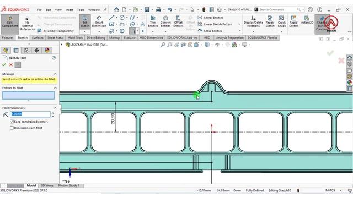Select the Corner Rectangle tool
Image resolution: width=353 pixels, height=198 pixels.
click(111, 24)
